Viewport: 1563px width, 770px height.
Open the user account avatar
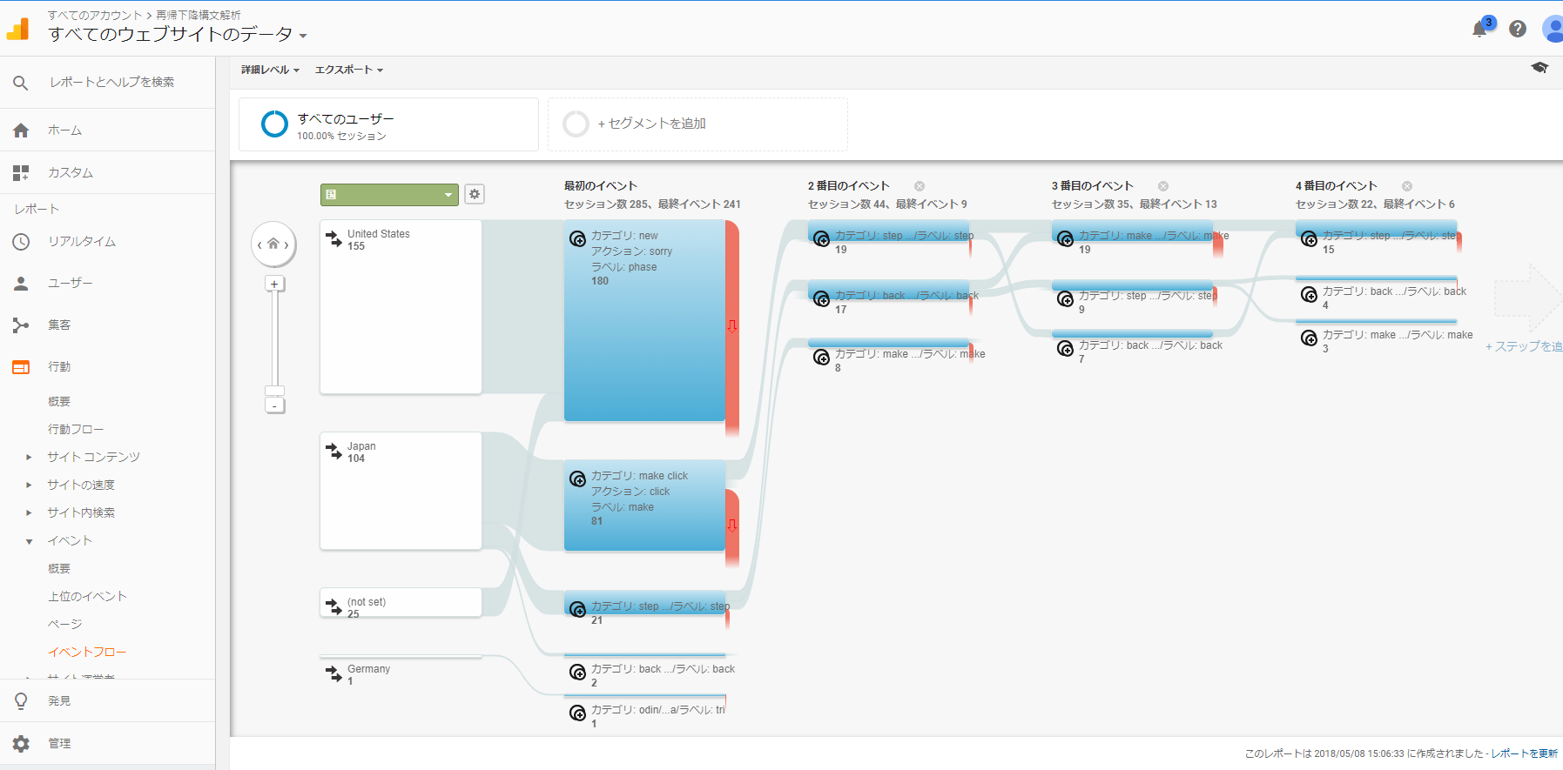click(x=1553, y=29)
